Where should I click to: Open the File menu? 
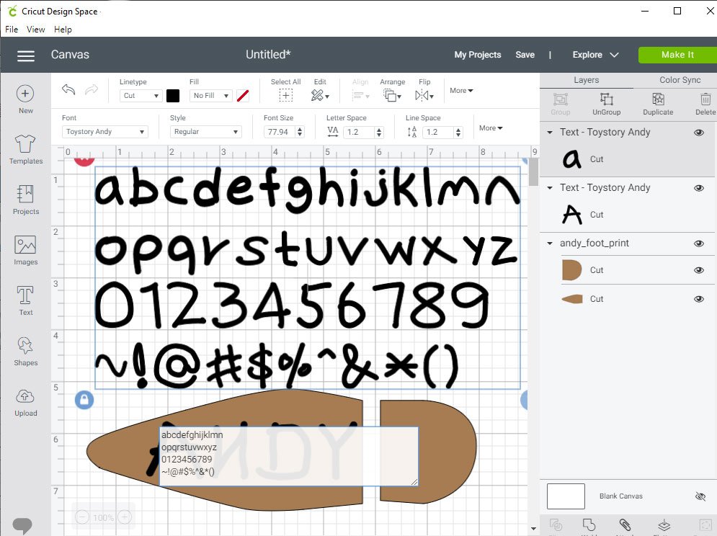[12, 30]
